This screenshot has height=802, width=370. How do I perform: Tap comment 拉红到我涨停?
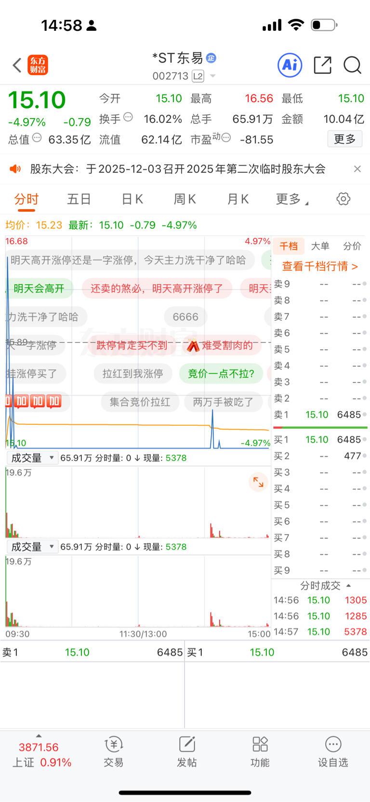[132, 373]
